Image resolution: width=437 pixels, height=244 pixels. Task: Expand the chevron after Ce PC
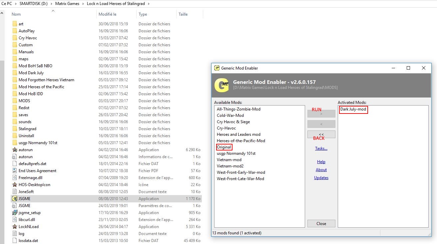(16, 4)
